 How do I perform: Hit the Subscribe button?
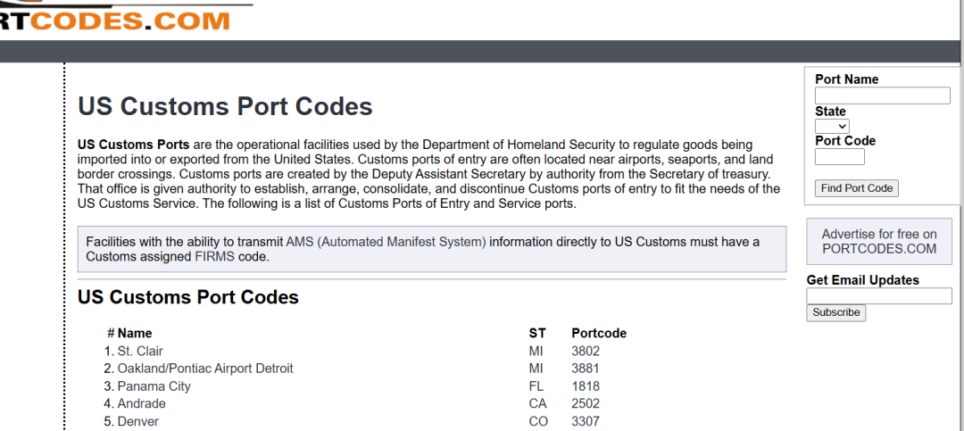[836, 312]
